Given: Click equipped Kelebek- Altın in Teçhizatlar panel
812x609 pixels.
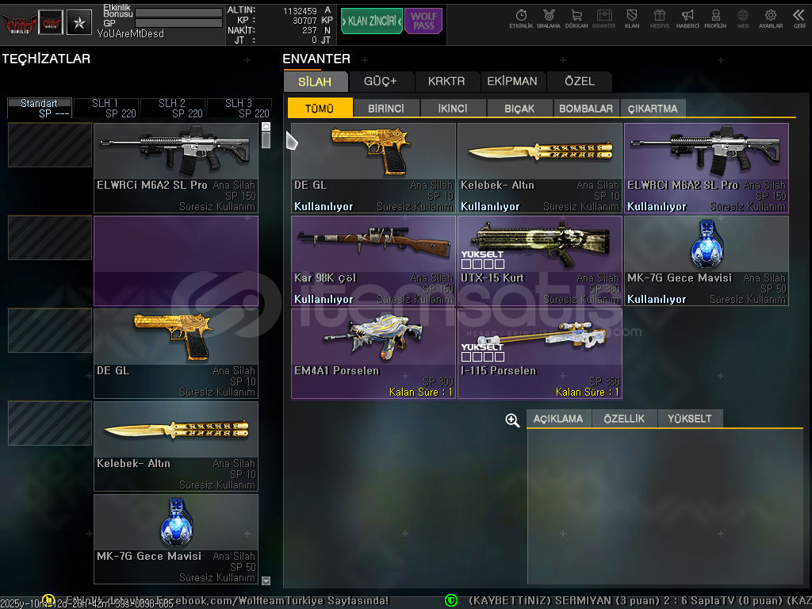Looking at the screenshot, I should tap(176, 446).
